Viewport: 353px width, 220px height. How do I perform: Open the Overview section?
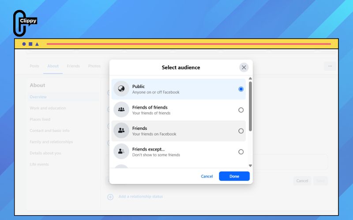pos(64,97)
